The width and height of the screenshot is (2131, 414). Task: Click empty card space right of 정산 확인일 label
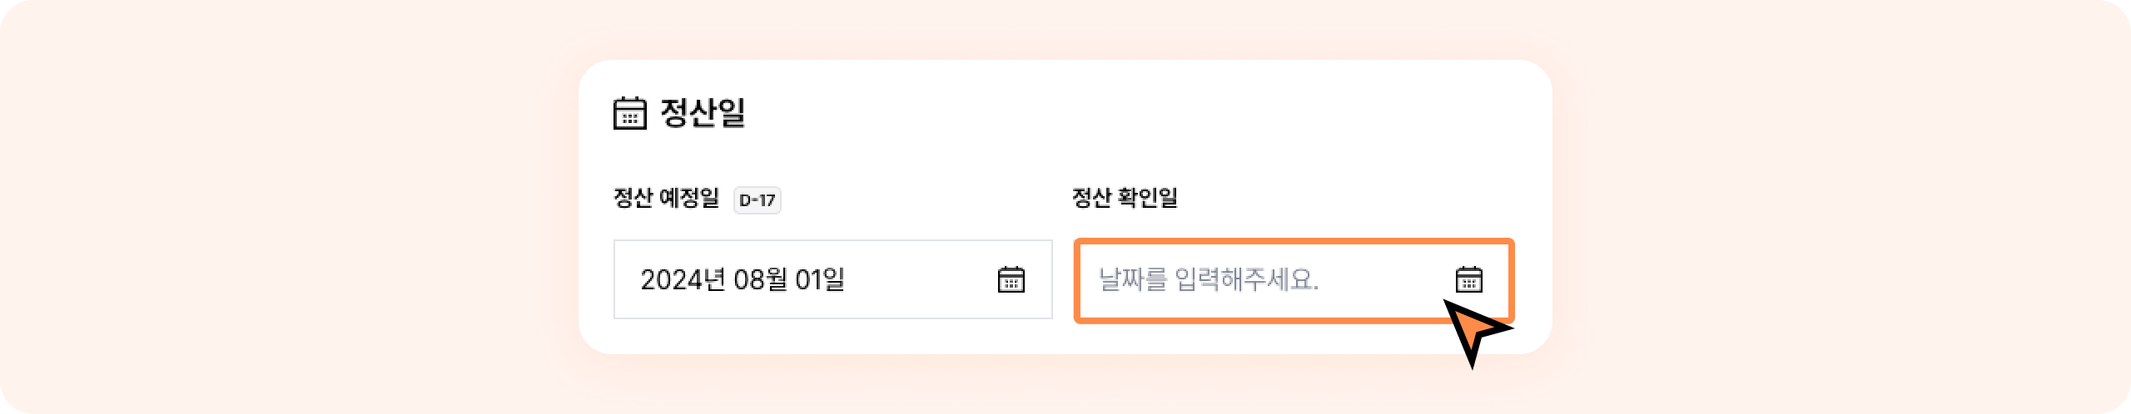click(x=1349, y=198)
